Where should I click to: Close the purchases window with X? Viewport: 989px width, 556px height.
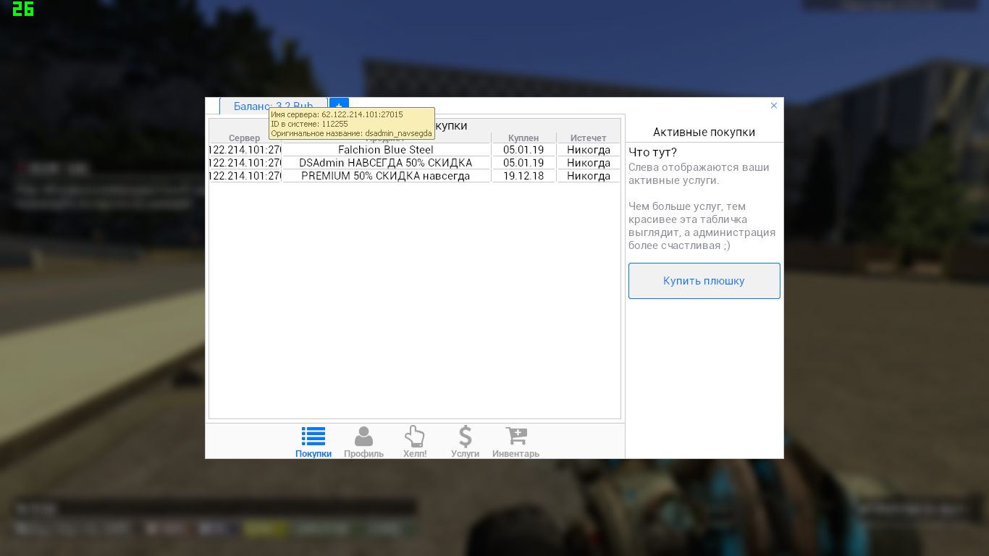(x=774, y=106)
